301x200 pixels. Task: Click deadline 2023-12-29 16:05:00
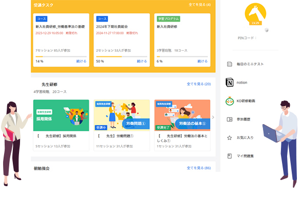[49, 33]
